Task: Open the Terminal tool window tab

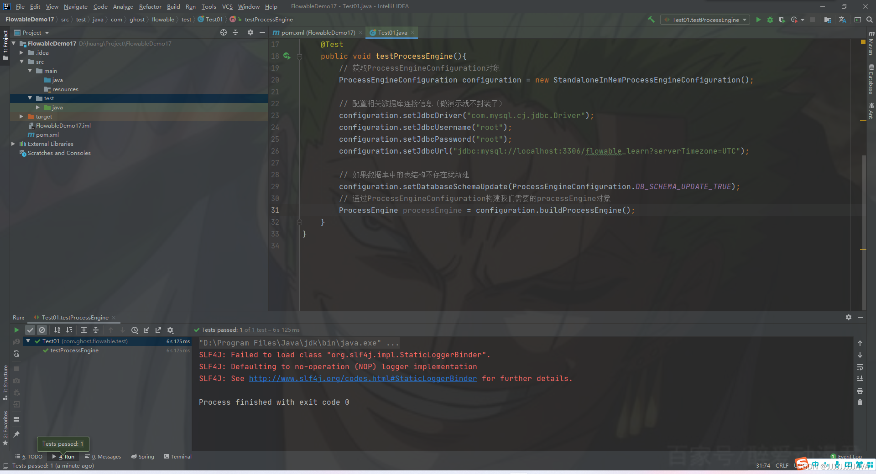Action: tap(177, 456)
